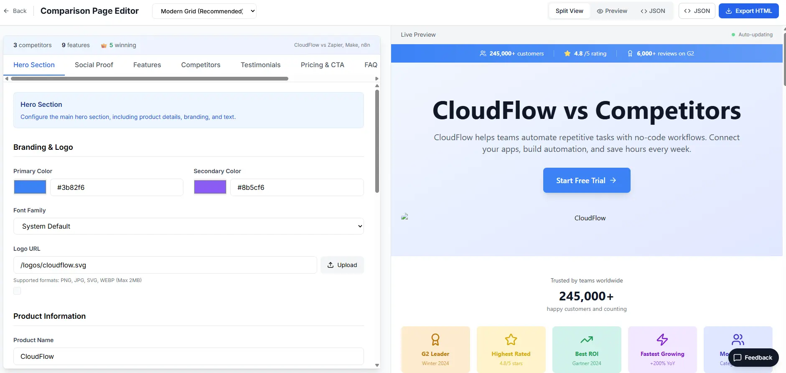Click the editor scrollbar up arrow

point(377,86)
